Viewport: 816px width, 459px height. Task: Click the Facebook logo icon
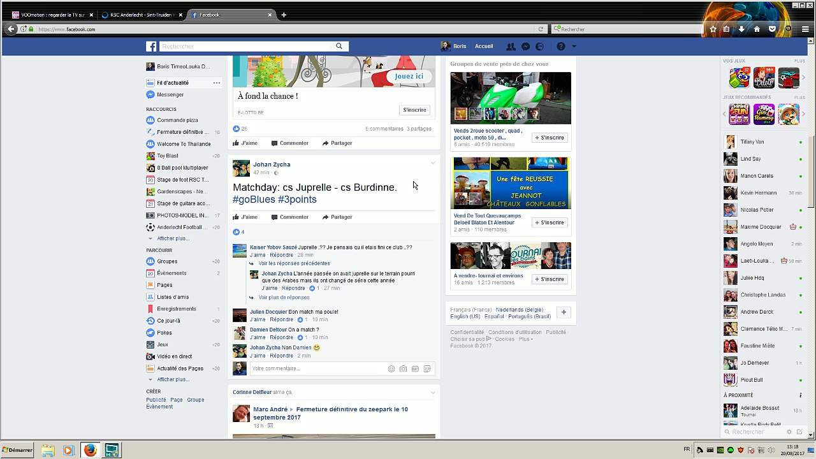point(151,47)
